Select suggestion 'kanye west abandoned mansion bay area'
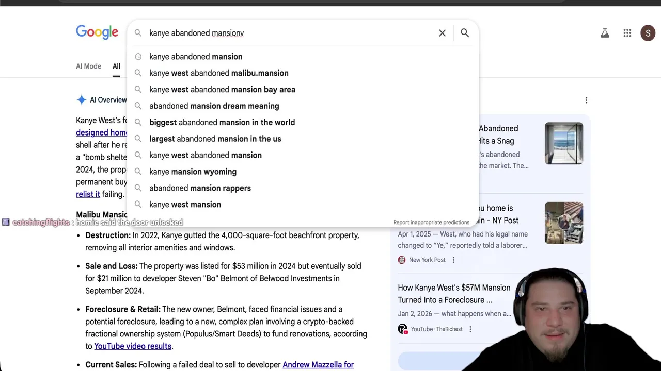Viewport: 661px width, 371px height. tap(303, 90)
